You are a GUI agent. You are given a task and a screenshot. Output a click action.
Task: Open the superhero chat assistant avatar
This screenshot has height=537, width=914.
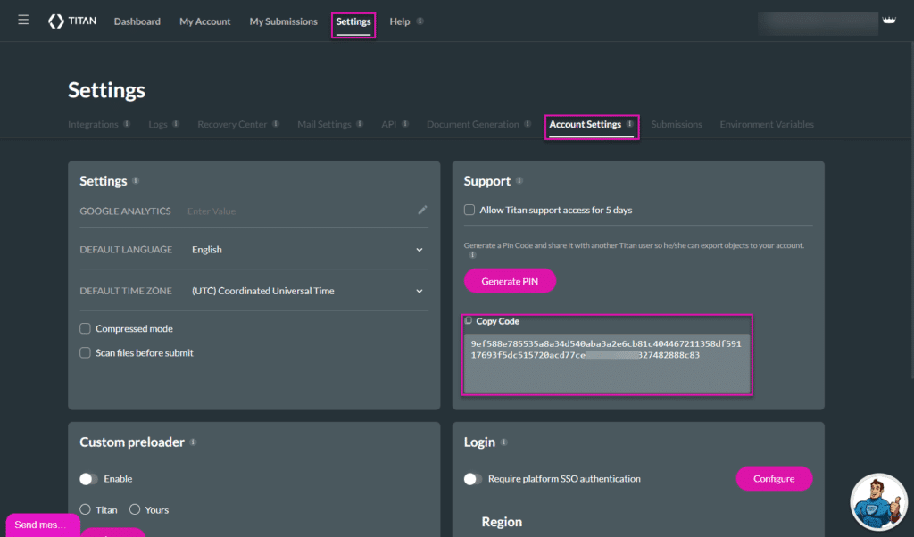point(878,502)
